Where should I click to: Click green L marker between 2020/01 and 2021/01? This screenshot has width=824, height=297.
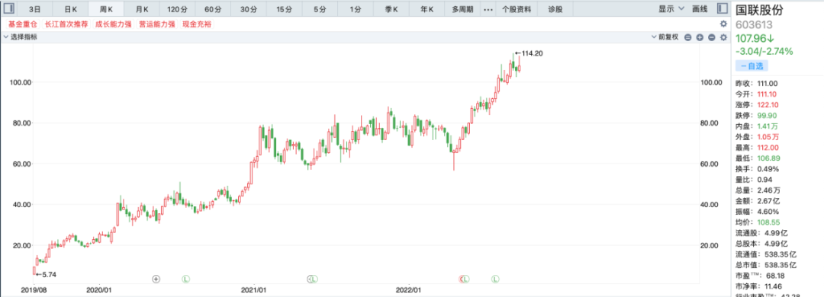[185, 279]
